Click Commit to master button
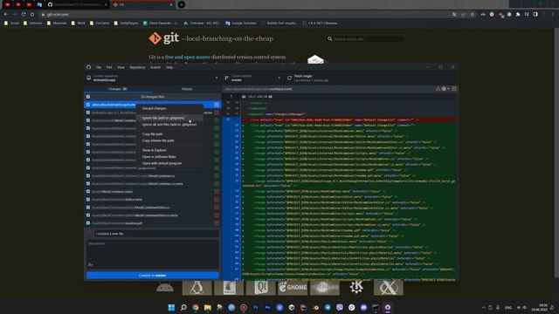 click(x=152, y=276)
